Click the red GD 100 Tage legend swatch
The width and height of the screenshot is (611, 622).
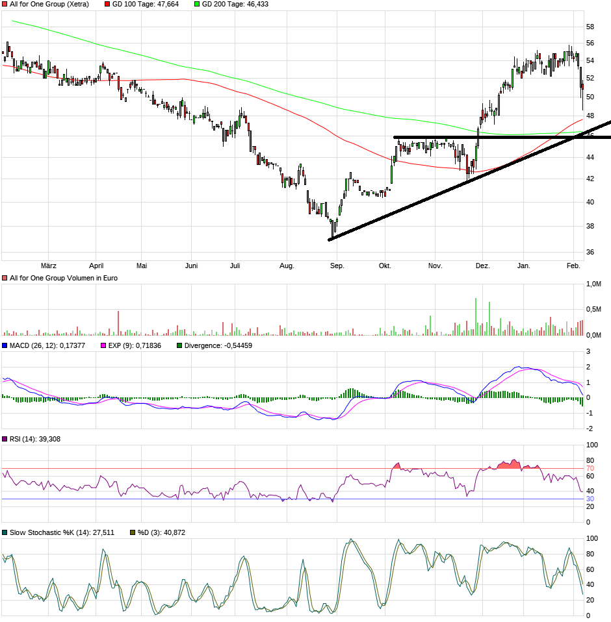pyautogui.click(x=108, y=5)
